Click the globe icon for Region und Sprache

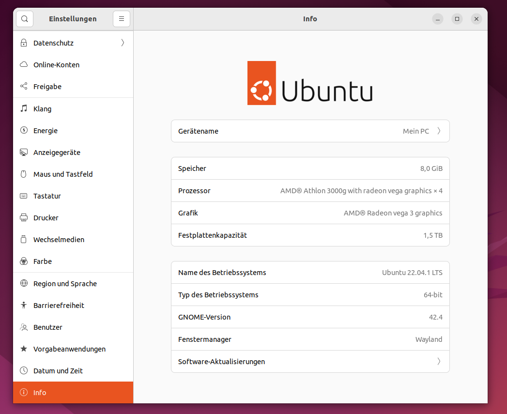coord(24,283)
